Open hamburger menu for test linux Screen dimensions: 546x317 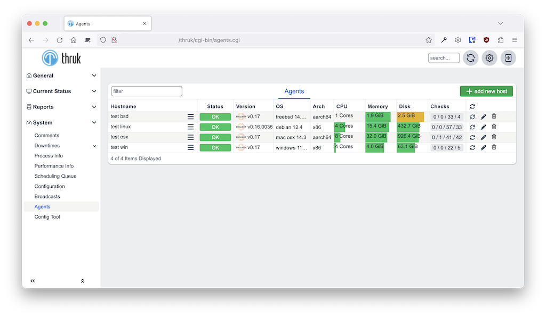190,127
